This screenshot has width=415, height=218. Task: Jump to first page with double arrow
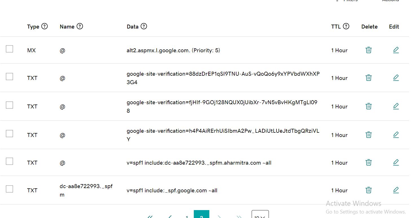coord(150,216)
